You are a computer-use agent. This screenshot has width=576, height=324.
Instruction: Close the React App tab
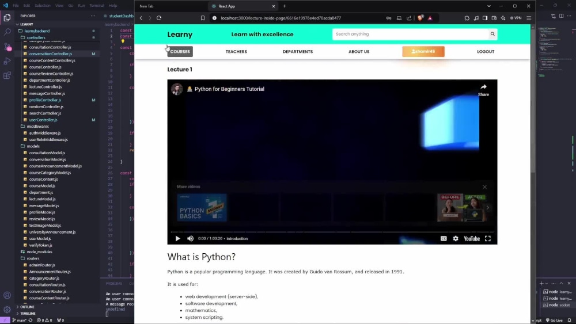pos(273,6)
